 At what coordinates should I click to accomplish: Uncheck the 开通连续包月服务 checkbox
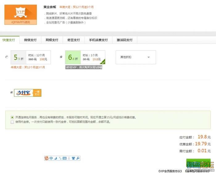point(12,117)
